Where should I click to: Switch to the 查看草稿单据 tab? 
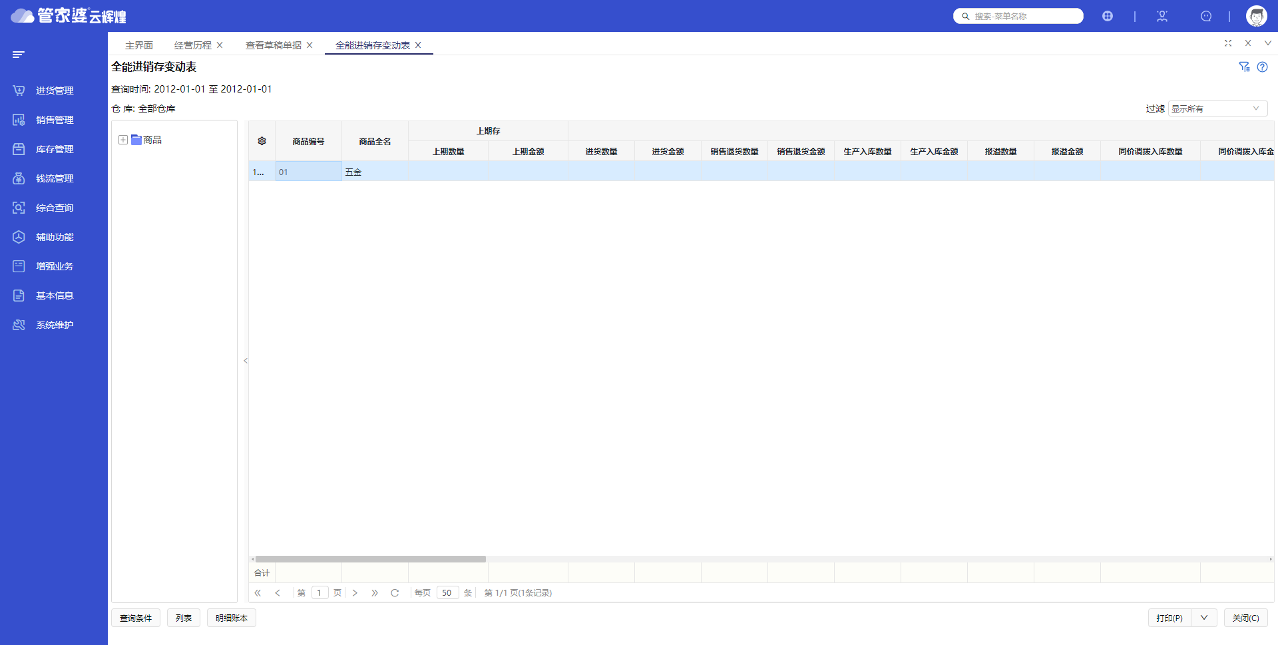click(x=274, y=45)
